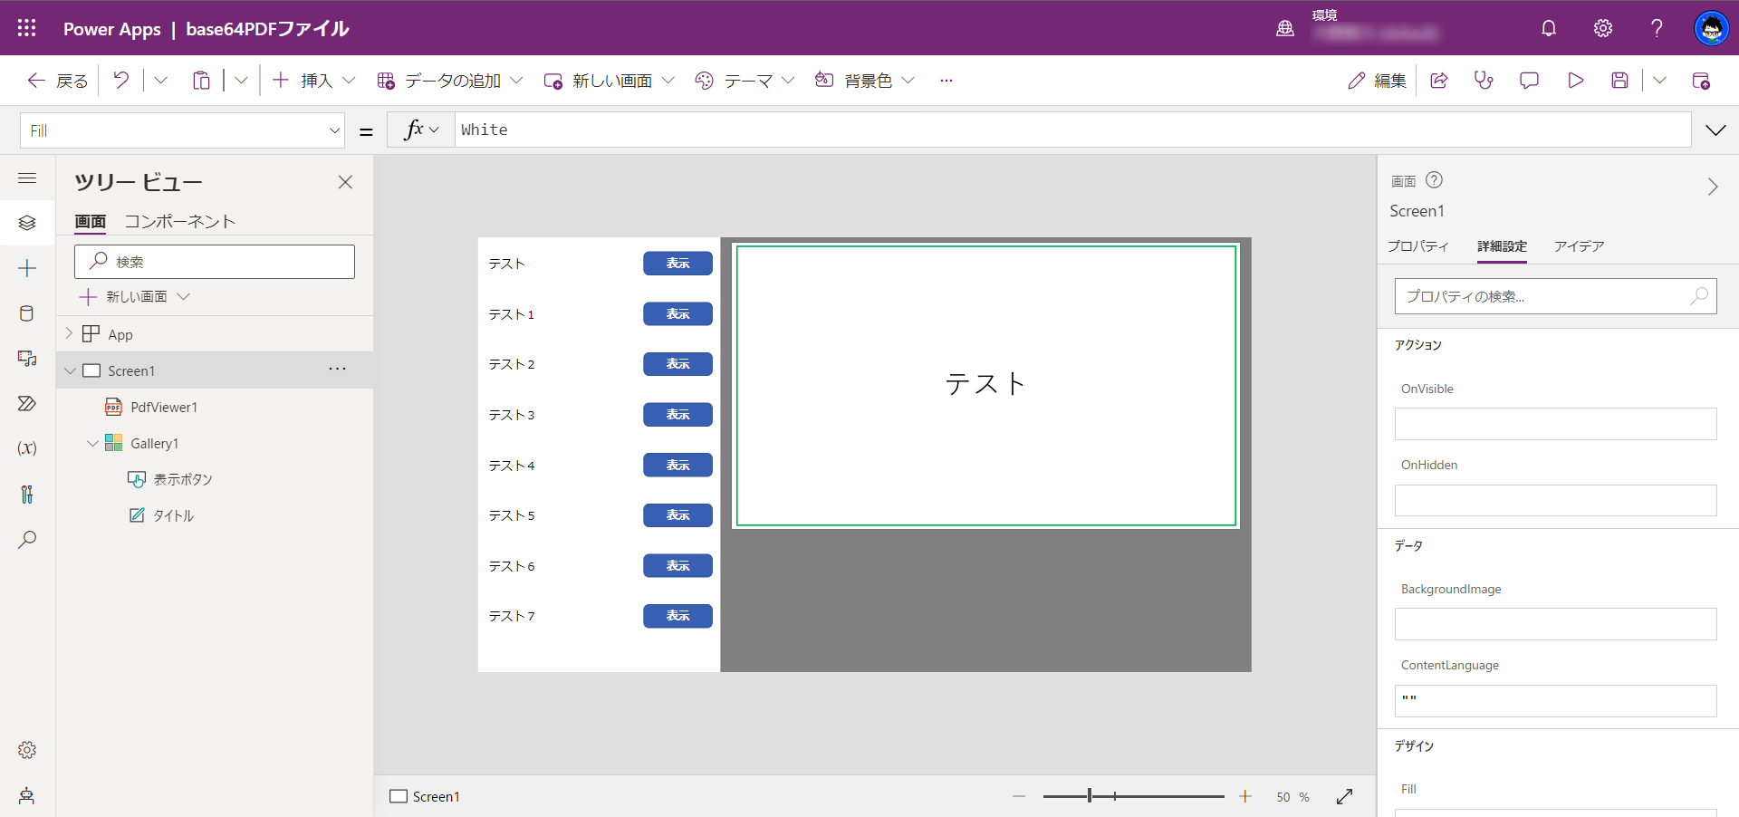1739x817 pixels.
Task: Switch to the コンポーネント tab
Action: point(179,221)
